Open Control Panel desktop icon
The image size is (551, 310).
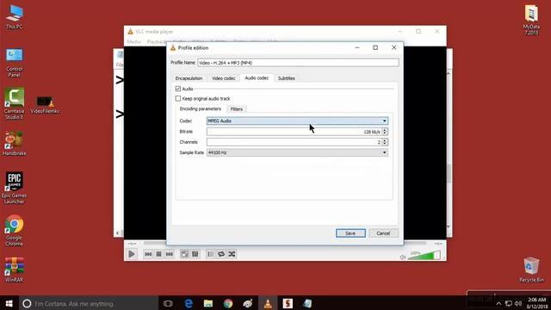coord(15,63)
